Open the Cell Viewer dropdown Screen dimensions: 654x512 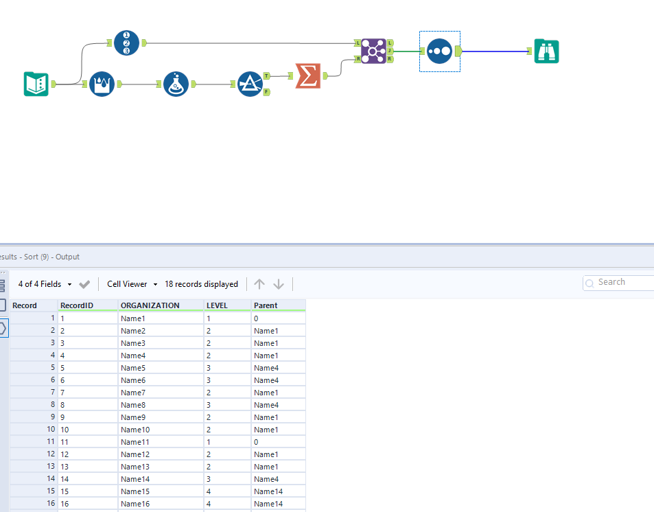131,283
